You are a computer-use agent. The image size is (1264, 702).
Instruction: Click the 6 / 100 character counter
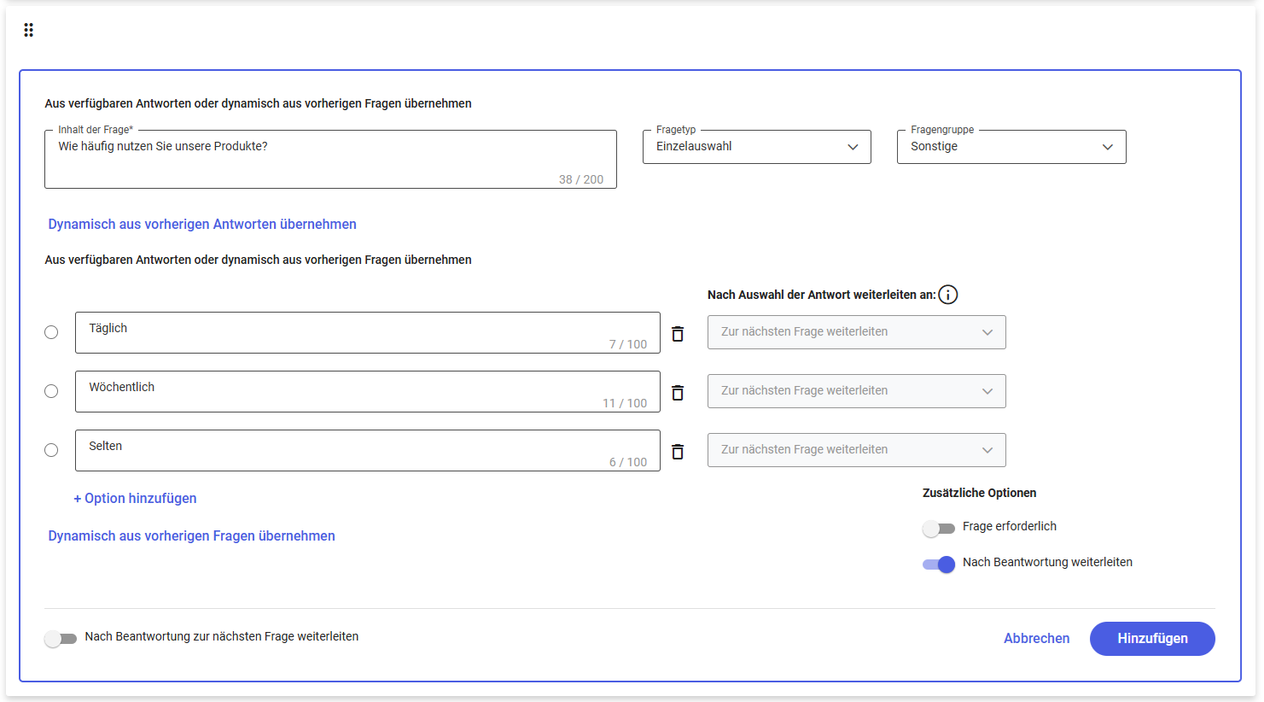(x=628, y=462)
